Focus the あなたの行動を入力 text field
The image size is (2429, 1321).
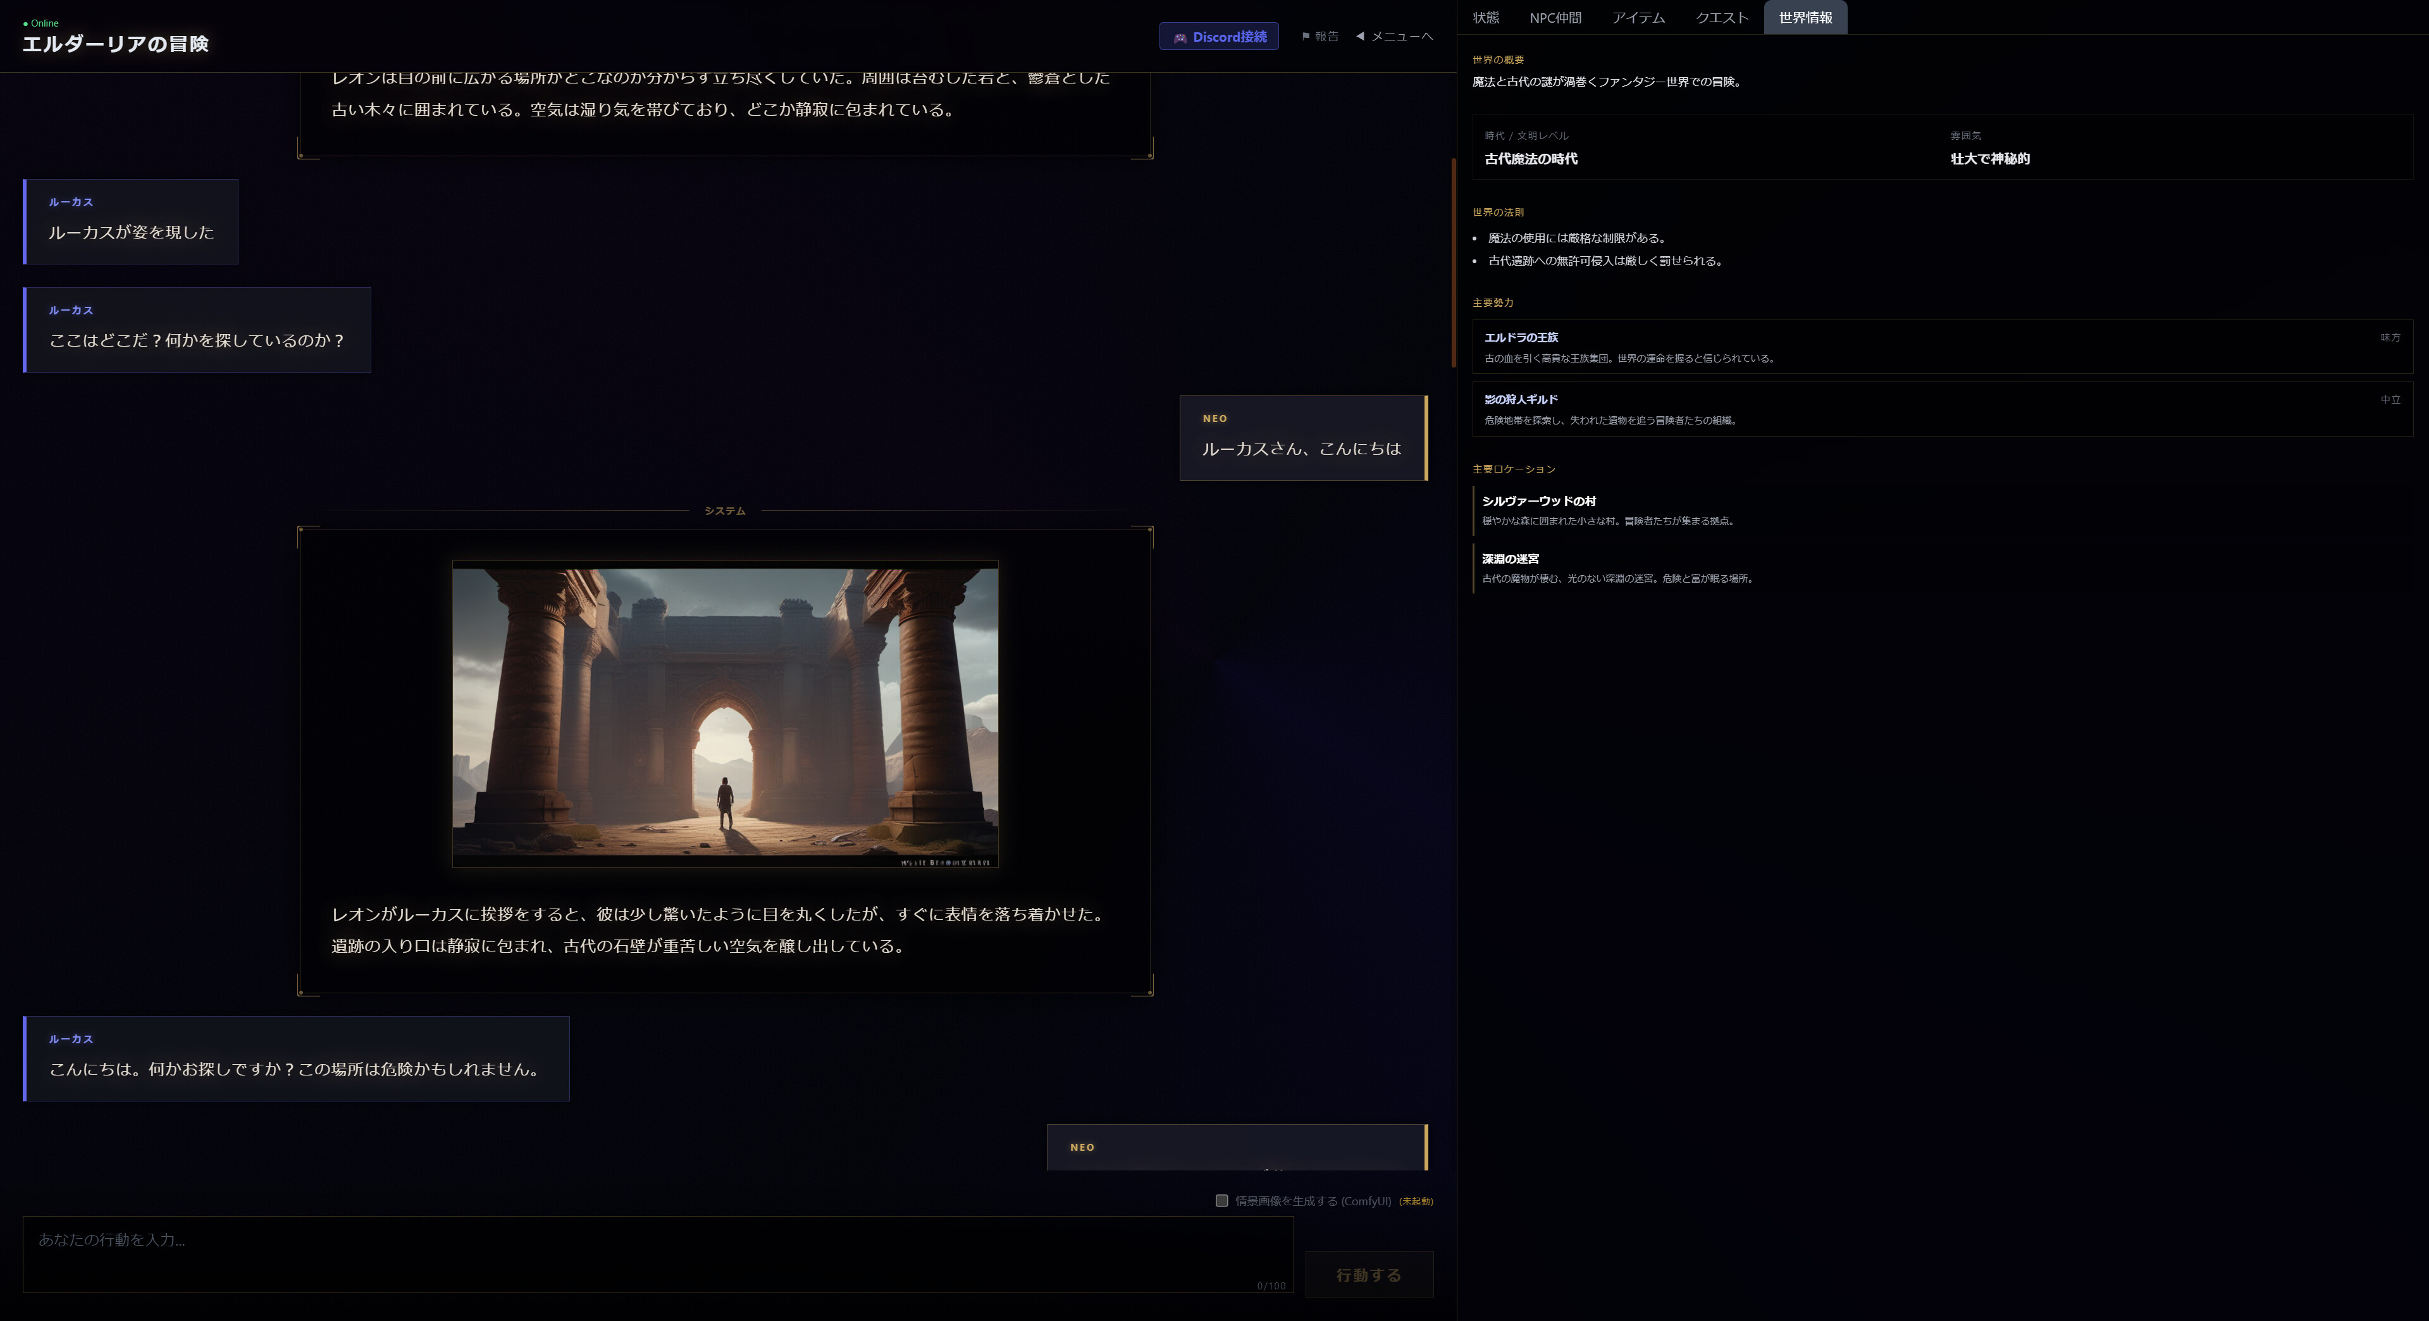coord(657,1254)
